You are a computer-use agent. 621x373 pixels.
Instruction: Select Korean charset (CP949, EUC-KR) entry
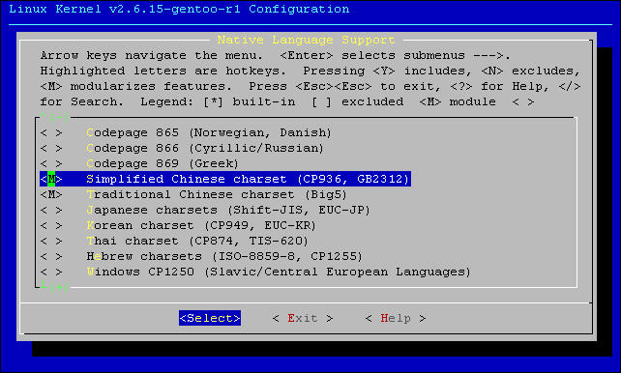tap(201, 225)
